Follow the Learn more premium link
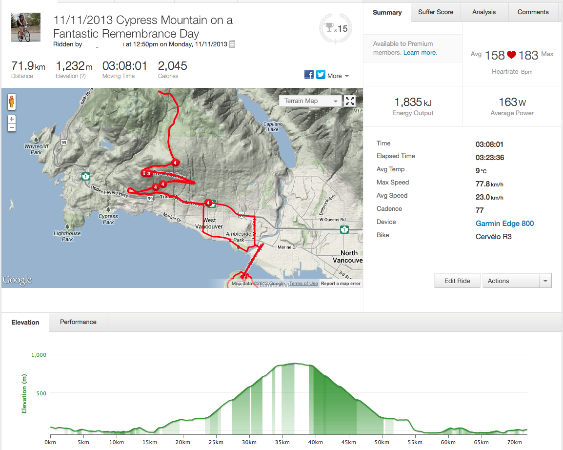This screenshot has height=450, width=563. 420,53
